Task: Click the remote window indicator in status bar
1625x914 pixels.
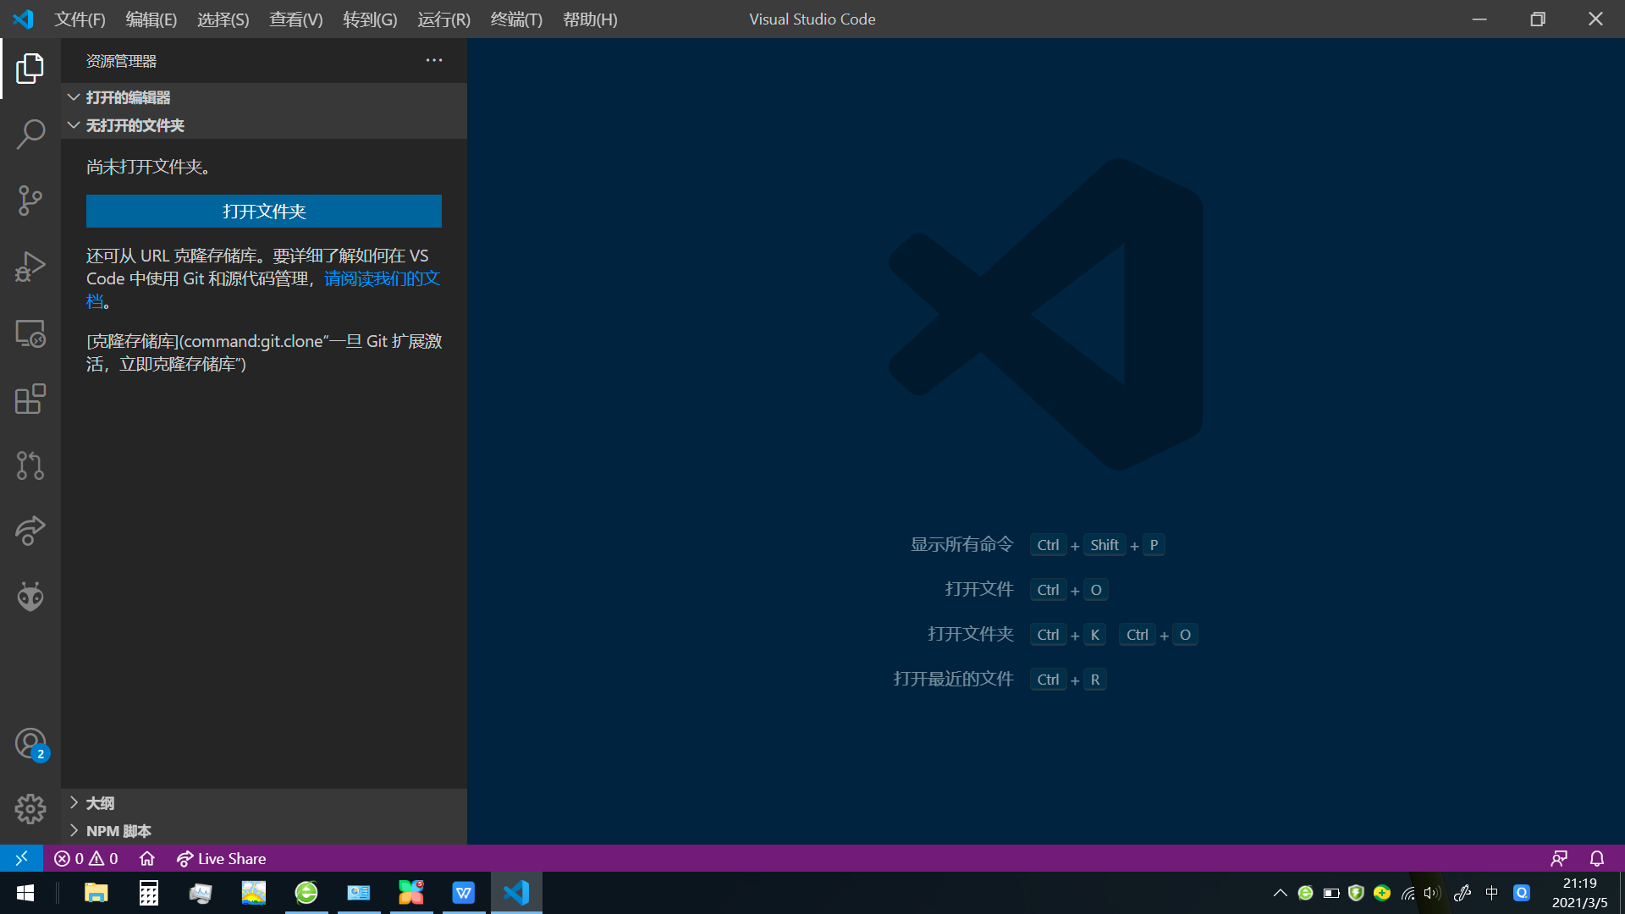Action: (x=21, y=858)
